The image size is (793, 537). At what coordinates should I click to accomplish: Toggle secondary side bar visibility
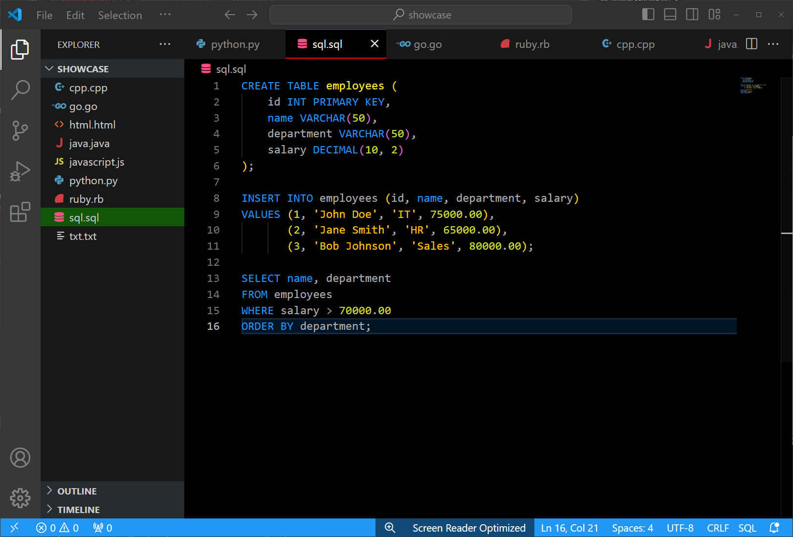pos(692,15)
